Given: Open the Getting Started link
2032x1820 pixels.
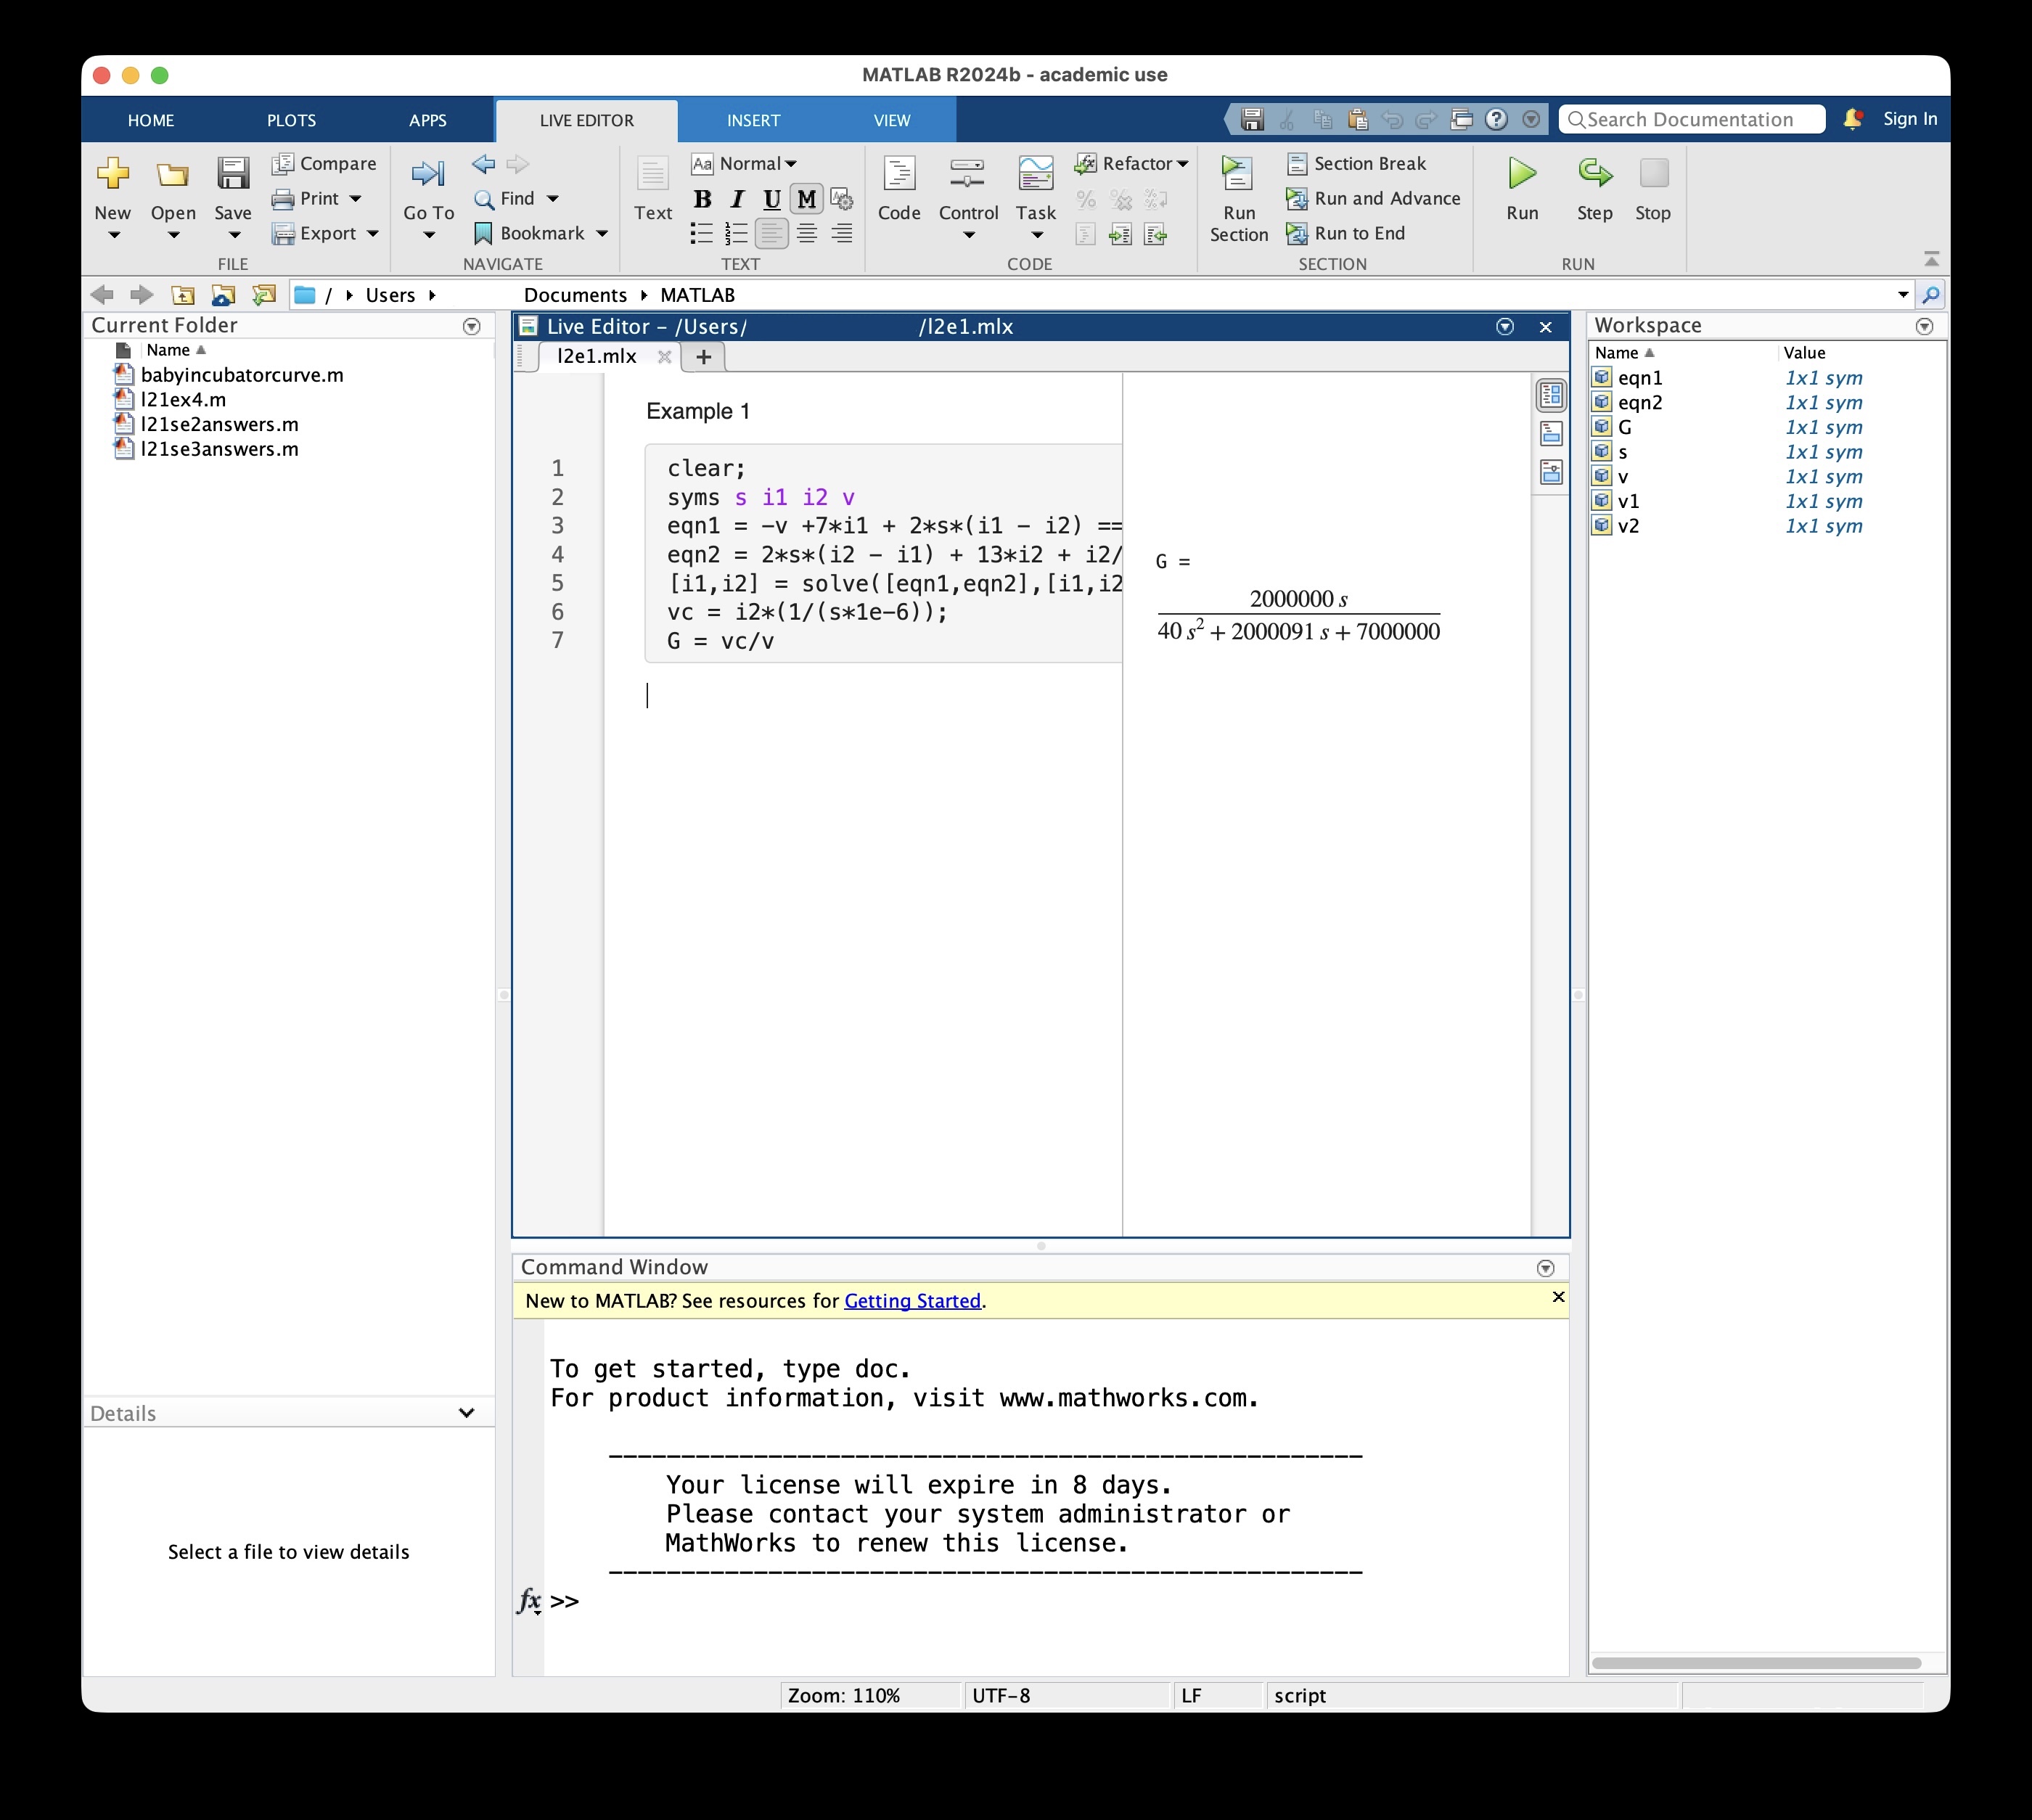Looking at the screenshot, I should (912, 1300).
